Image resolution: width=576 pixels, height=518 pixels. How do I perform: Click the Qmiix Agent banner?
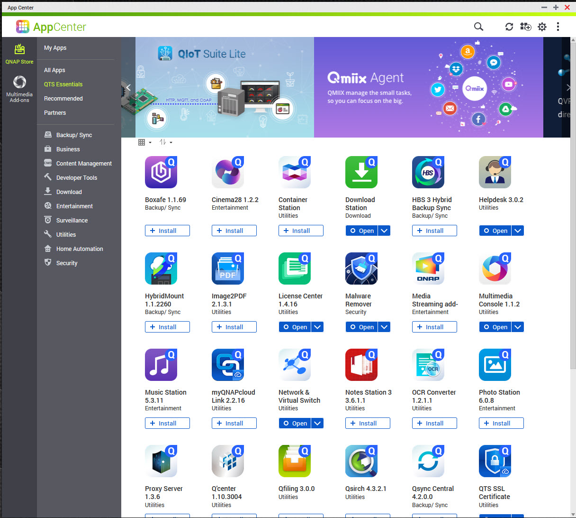429,87
